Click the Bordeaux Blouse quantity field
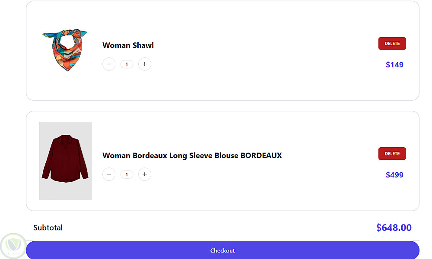Viewport: 432px width, 259px height. 127,175
